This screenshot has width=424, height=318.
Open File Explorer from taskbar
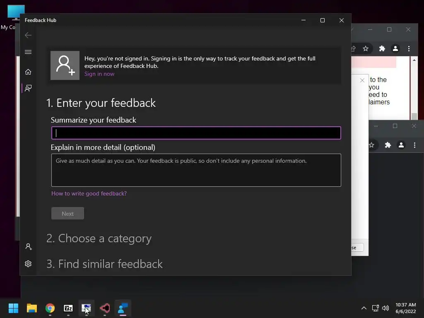click(31, 308)
